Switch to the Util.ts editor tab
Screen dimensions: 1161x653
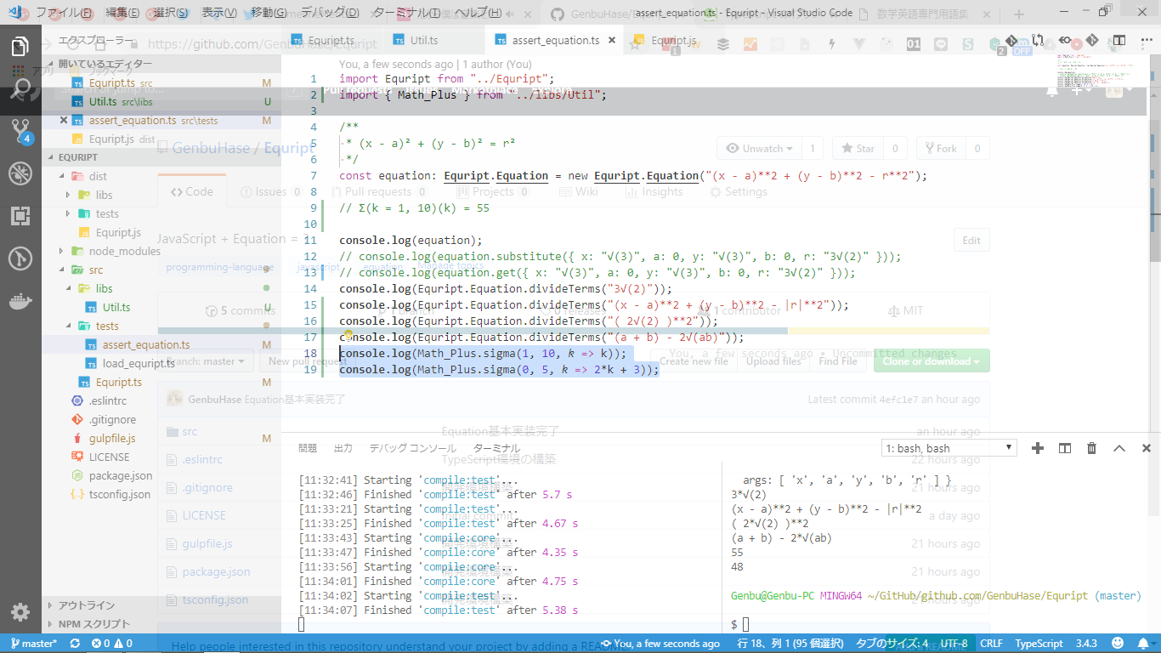point(424,40)
